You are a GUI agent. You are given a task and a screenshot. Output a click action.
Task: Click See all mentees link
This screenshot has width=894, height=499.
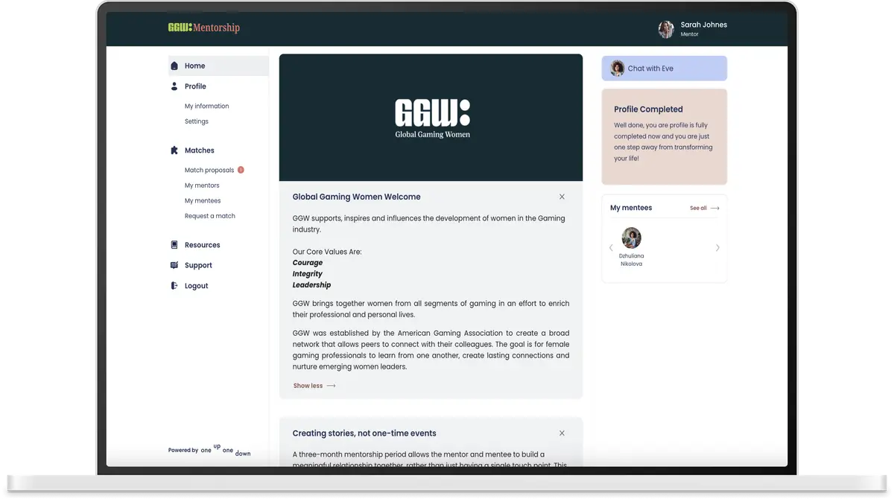coord(704,209)
